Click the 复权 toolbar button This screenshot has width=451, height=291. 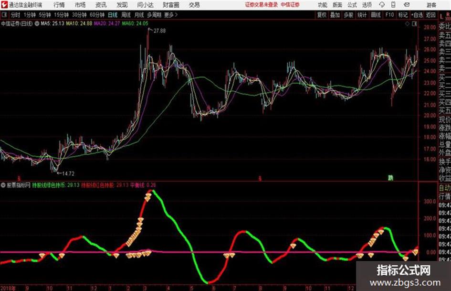(x=322, y=15)
